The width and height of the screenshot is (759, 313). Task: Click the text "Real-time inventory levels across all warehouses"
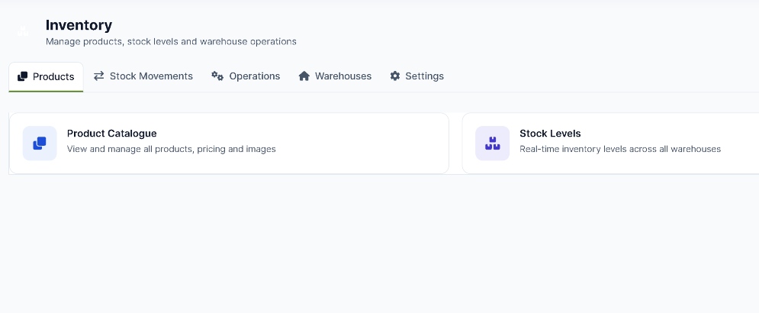(620, 149)
